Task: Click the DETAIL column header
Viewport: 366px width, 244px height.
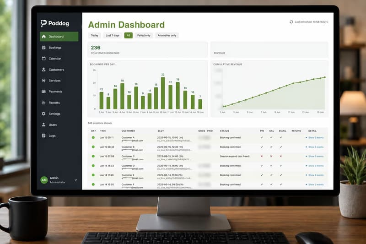Action: click(x=312, y=131)
